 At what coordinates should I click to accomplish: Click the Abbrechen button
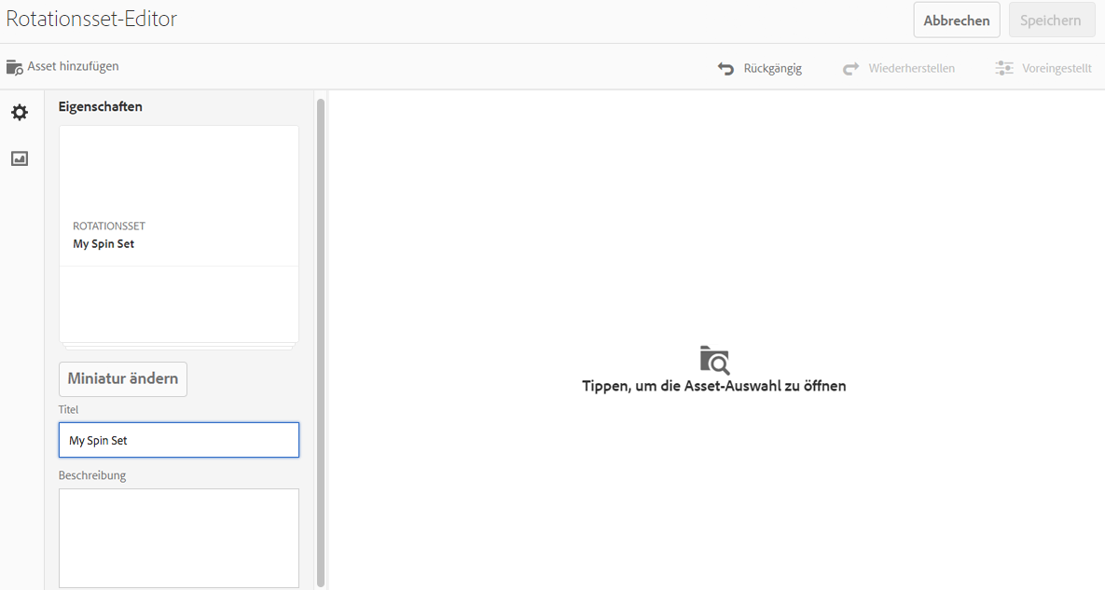click(957, 21)
